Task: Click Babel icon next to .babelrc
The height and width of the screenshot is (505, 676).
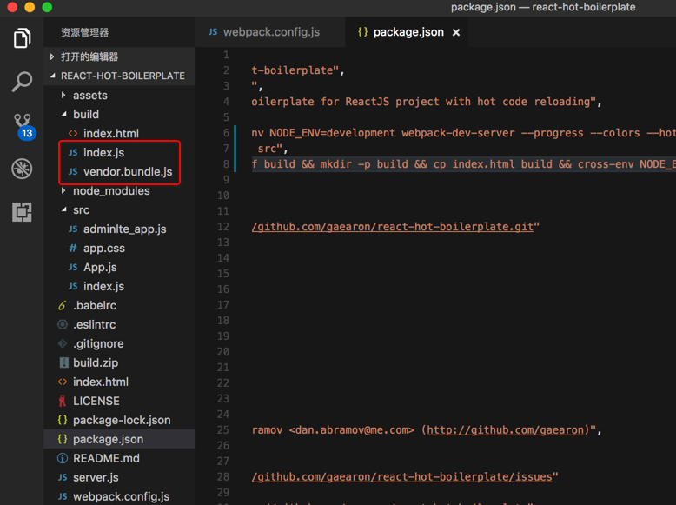Action: pos(62,305)
